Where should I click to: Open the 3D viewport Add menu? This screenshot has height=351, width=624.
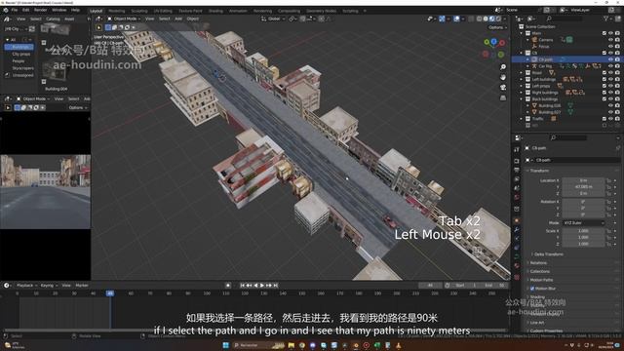click(178, 19)
